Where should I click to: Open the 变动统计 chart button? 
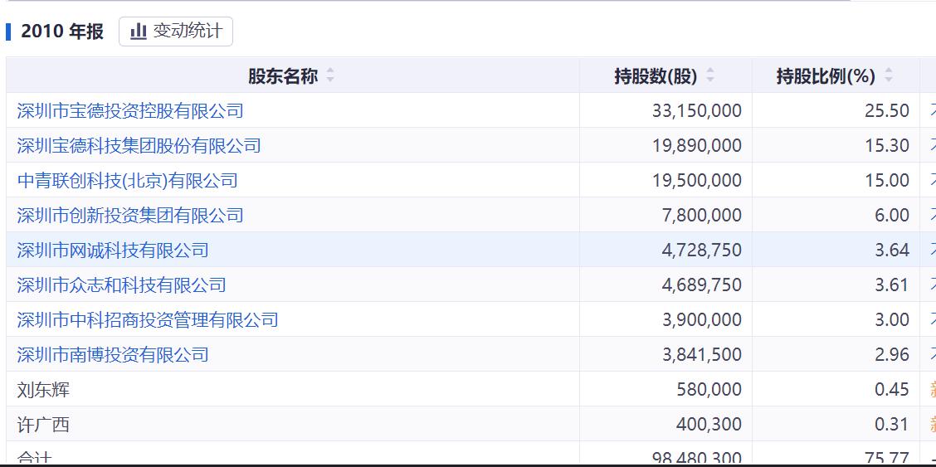click(x=176, y=32)
